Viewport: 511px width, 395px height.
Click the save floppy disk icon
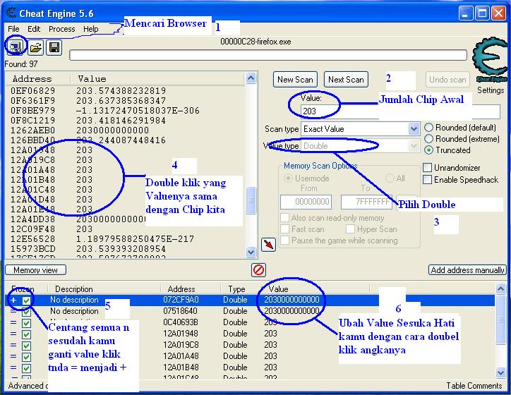[x=54, y=47]
